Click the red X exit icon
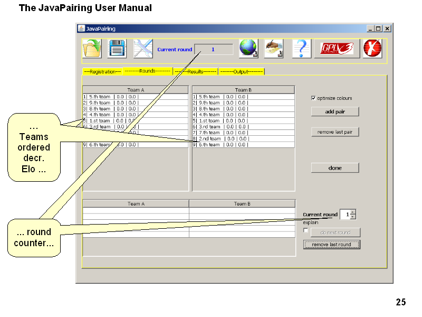The image size is (422, 317). point(372,49)
